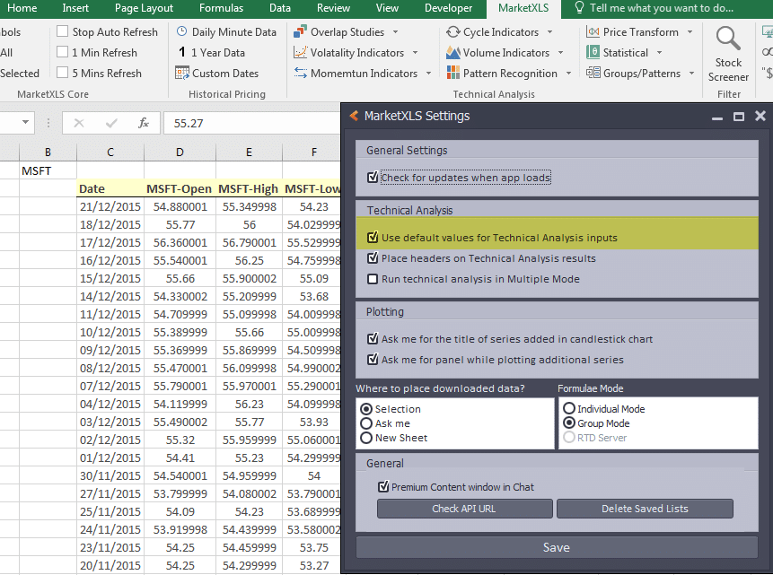Open the Custom Dates calendar icon
Screen dimensions: 773x575
[x=182, y=73]
